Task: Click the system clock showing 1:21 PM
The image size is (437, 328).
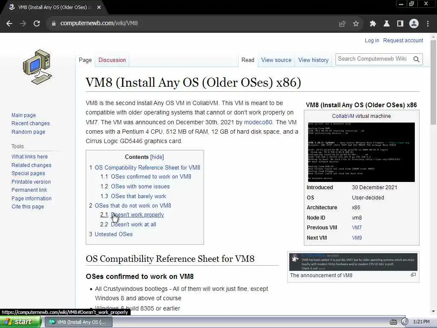Action: pos(421,322)
